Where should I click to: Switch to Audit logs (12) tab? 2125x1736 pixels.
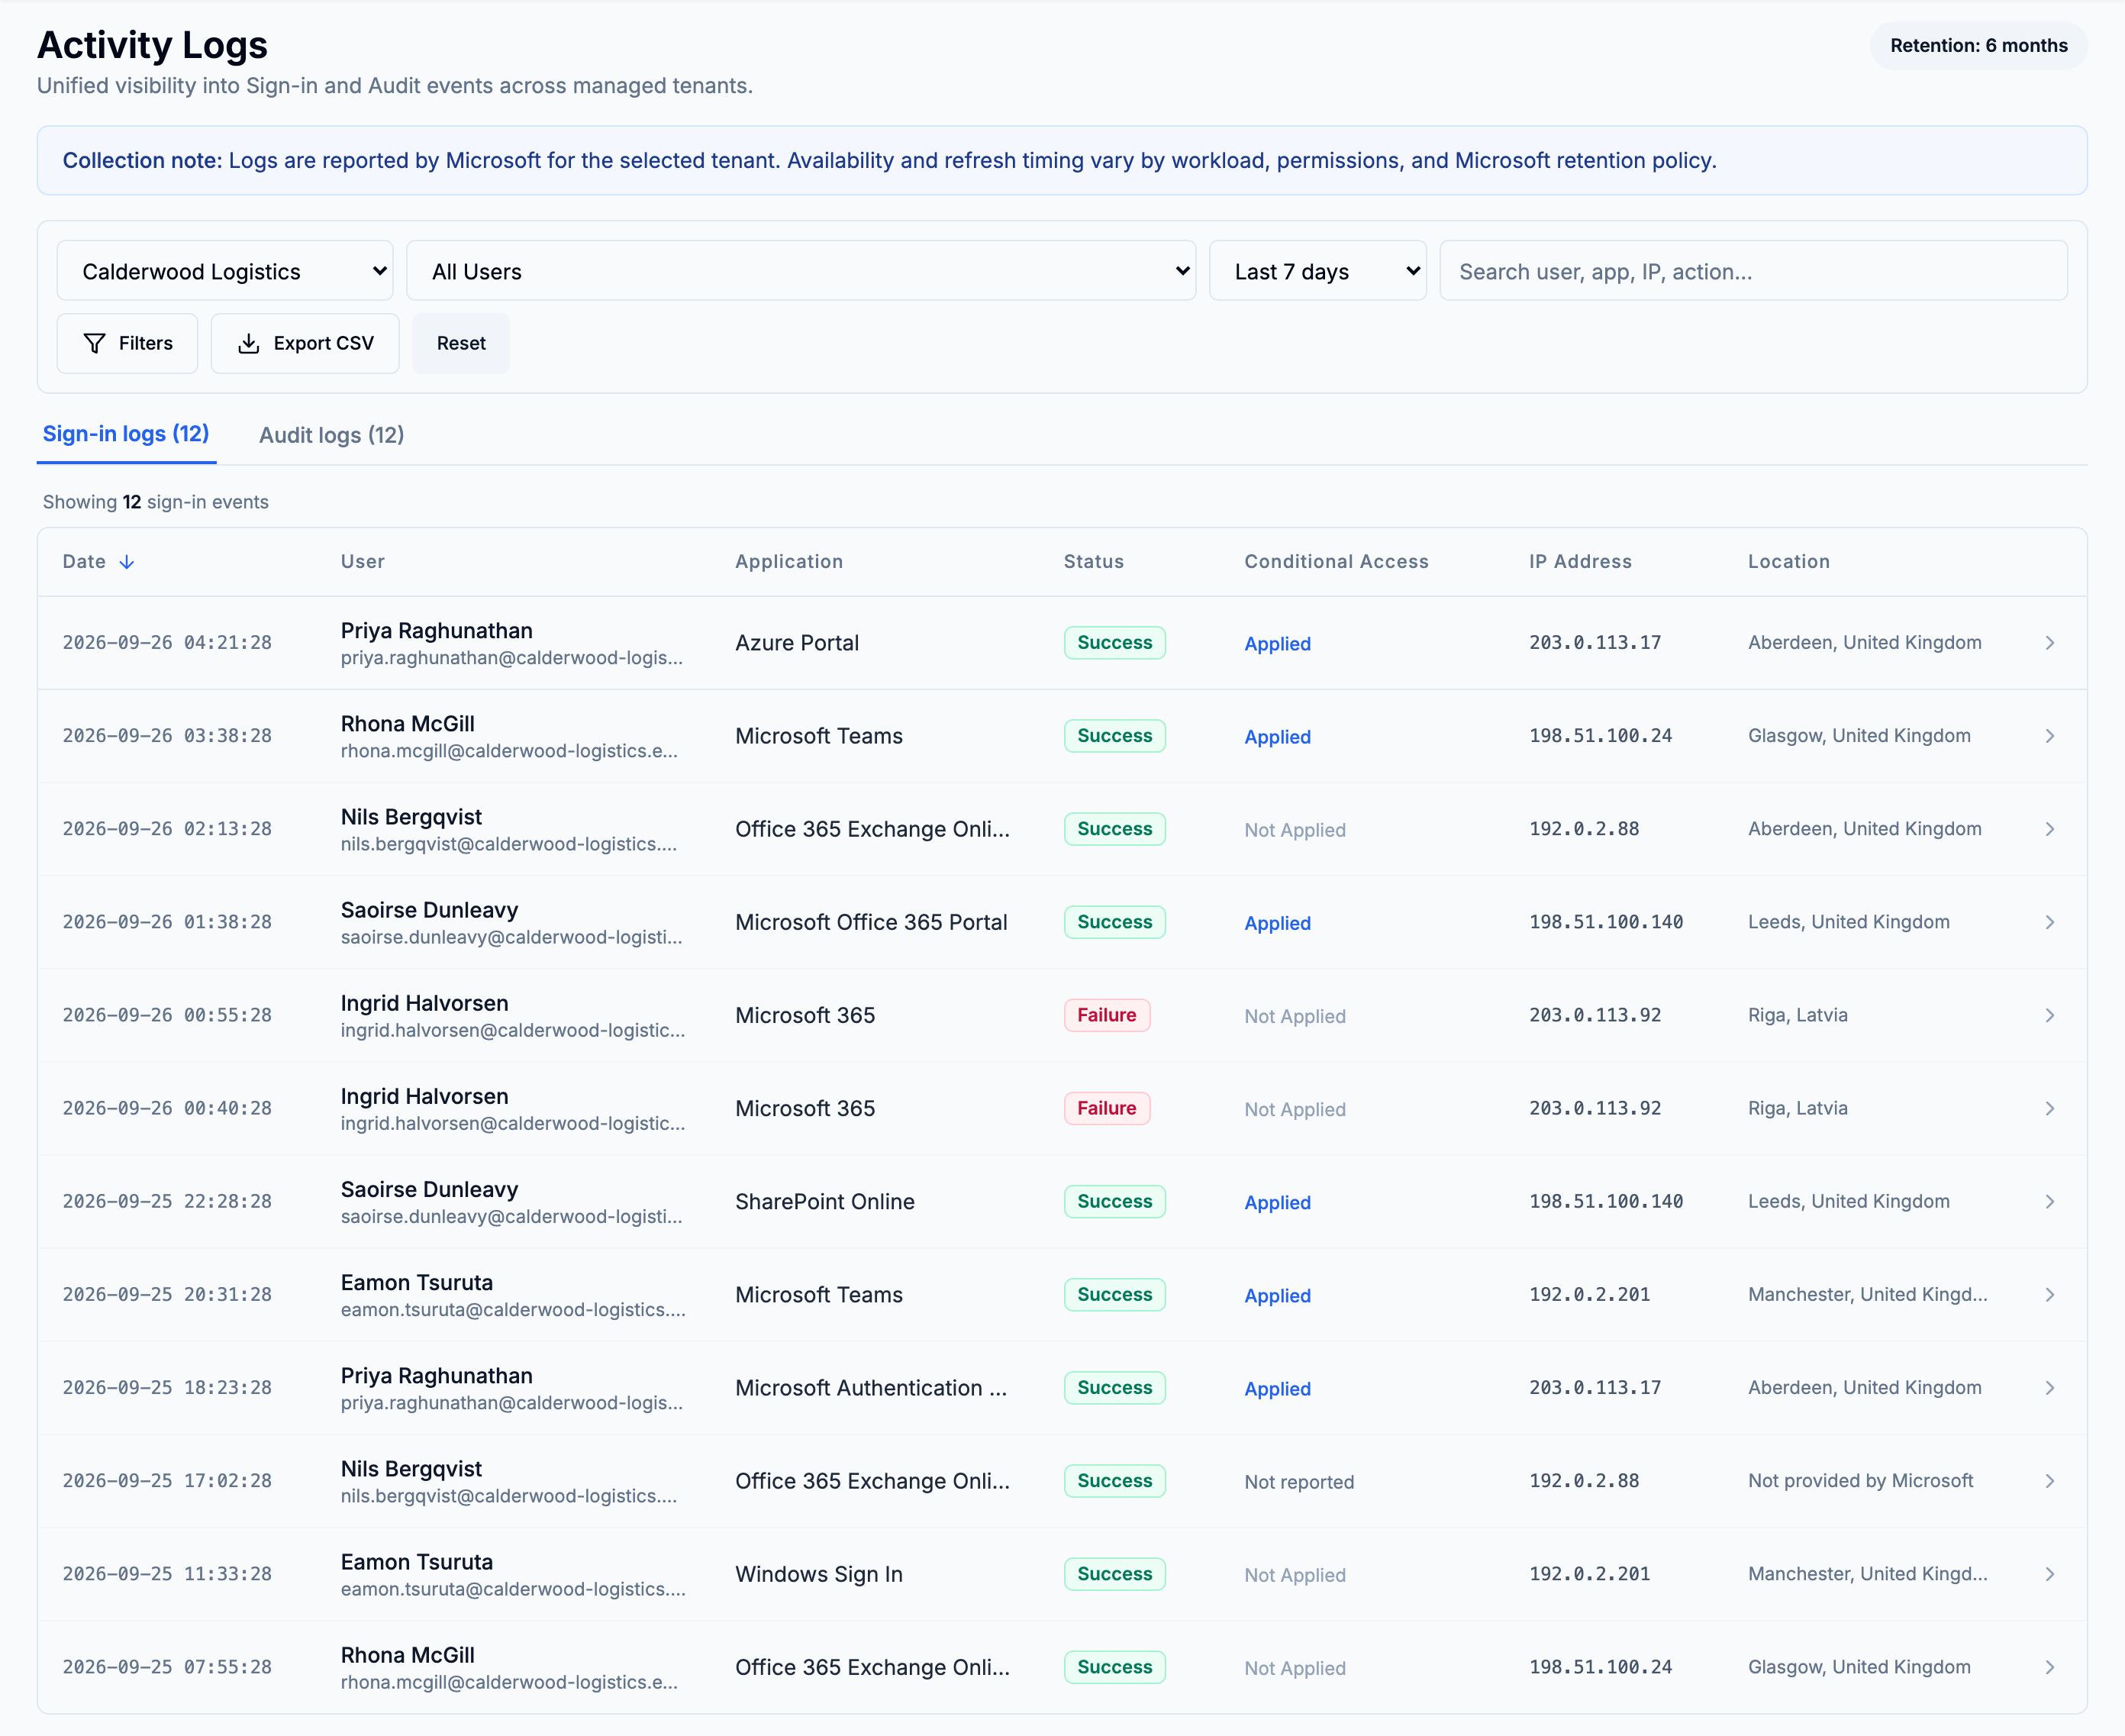click(x=331, y=435)
